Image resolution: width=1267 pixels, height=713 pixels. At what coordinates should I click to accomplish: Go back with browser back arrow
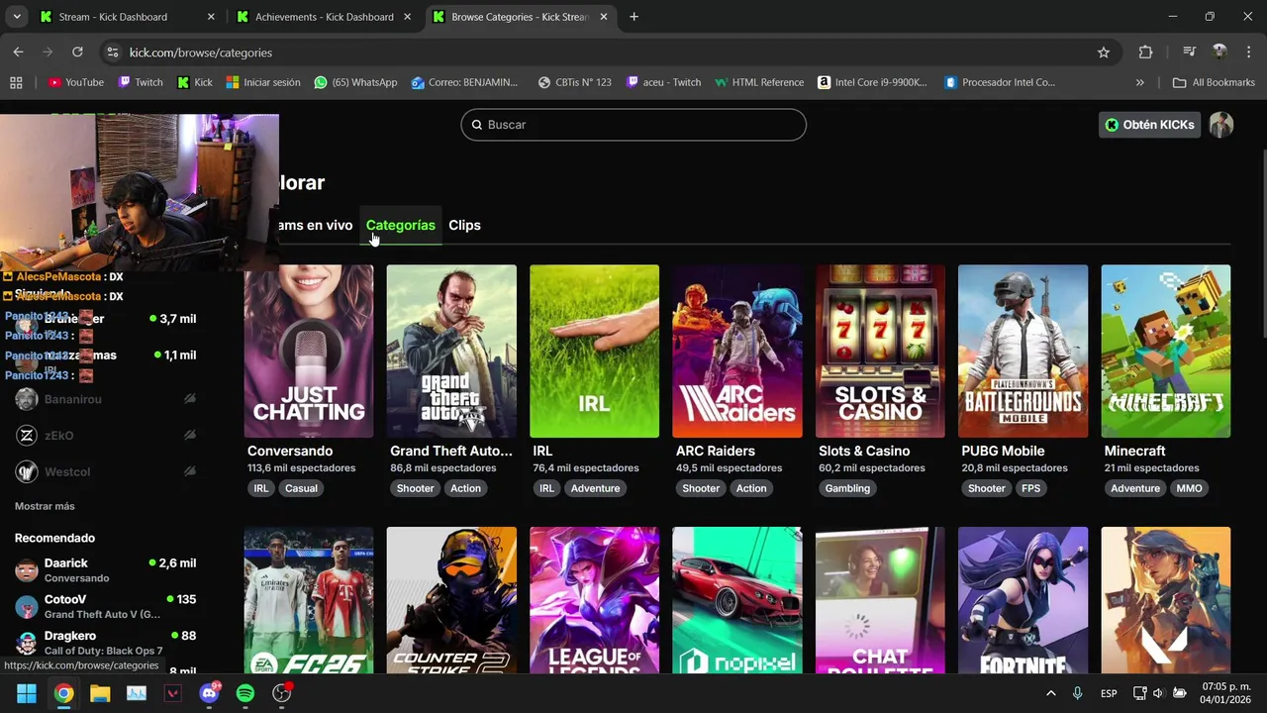(19, 52)
